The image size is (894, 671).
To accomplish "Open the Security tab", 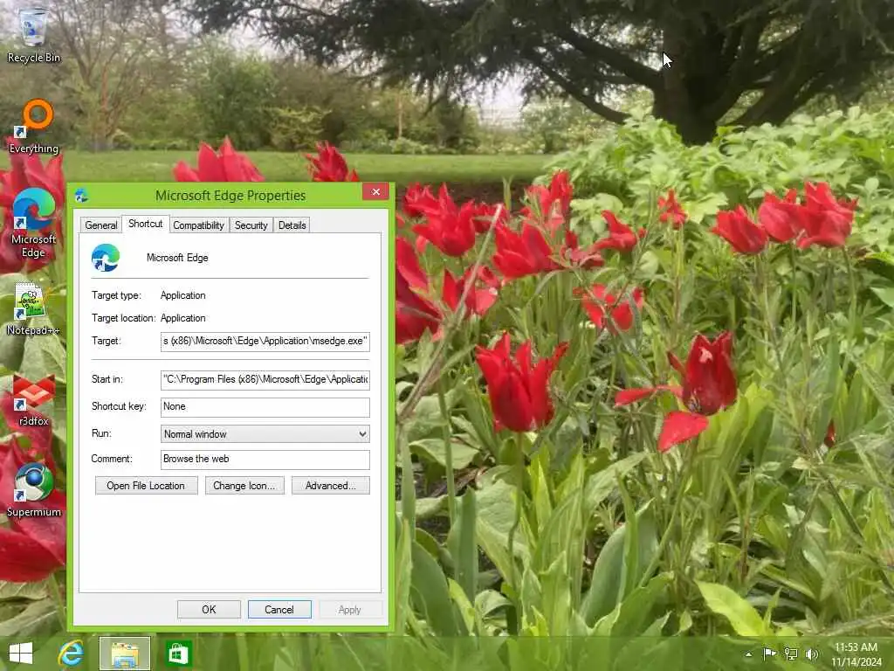I will [x=251, y=225].
